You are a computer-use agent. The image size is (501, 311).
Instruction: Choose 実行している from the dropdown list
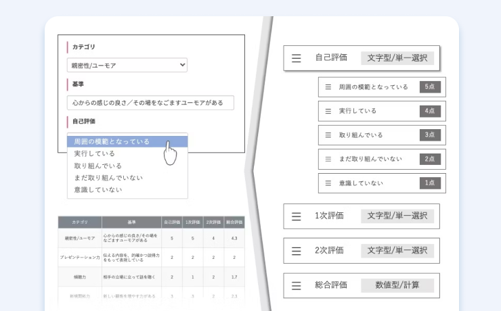[x=127, y=153]
